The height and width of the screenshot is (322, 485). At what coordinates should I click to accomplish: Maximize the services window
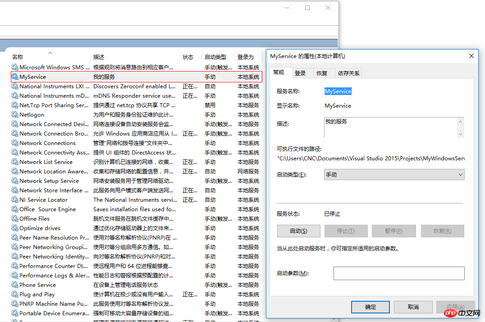(x=307, y=8)
